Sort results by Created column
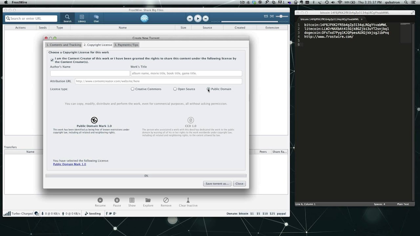 point(240,28)
